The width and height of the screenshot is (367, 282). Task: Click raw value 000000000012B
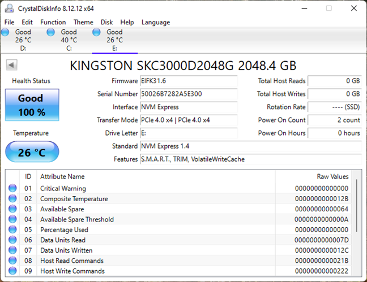tap(322, 198)
